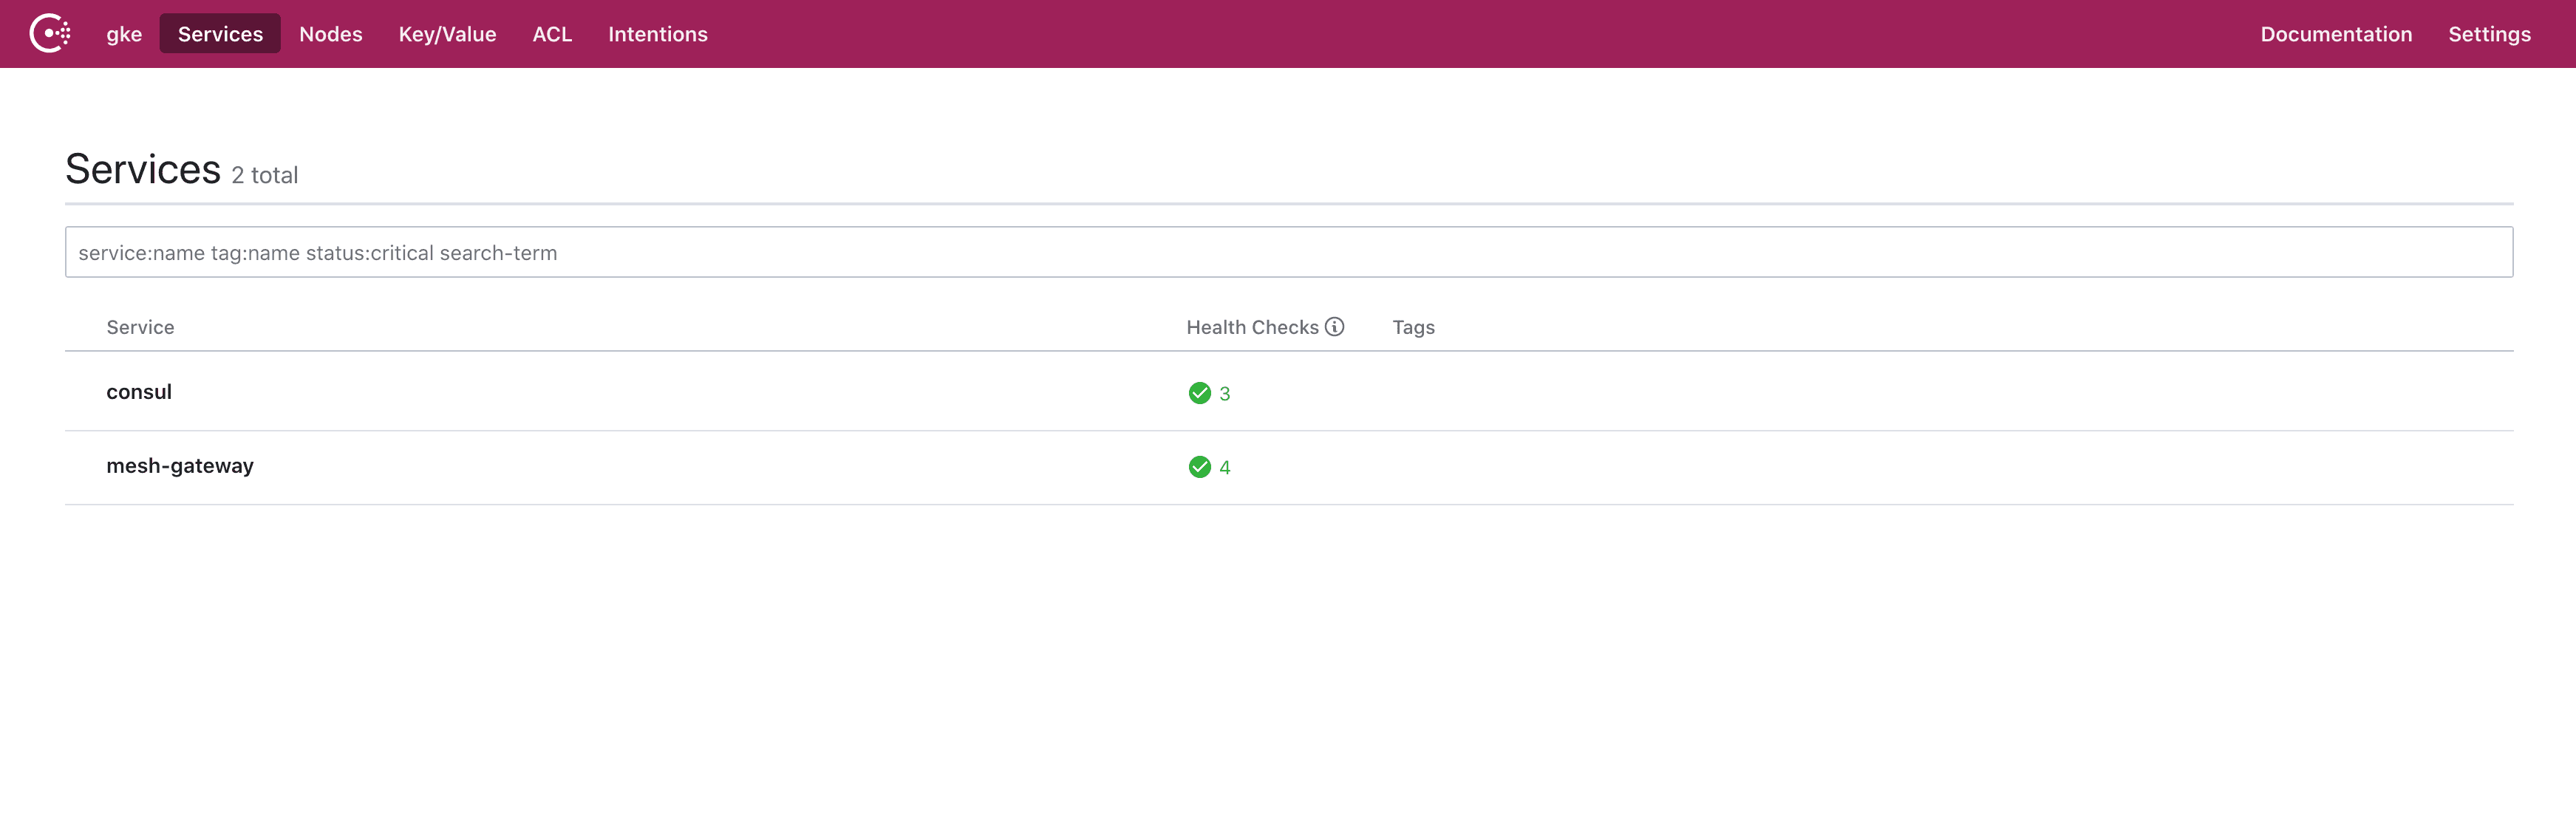The height and width of the screenshot is (823, 2576).
Task: Click the Health Checks info icon
Action: point(1334,327)
